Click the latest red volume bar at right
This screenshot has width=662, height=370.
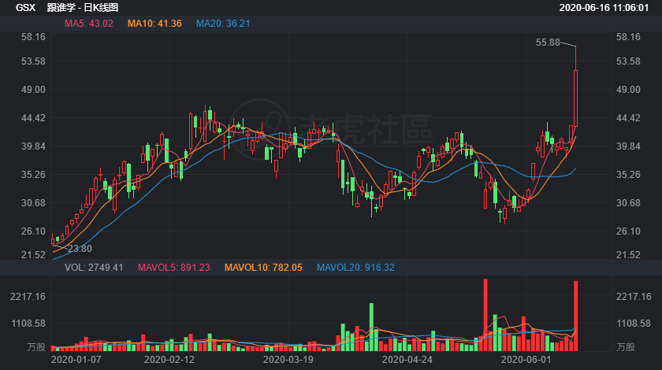coord(576,316)
